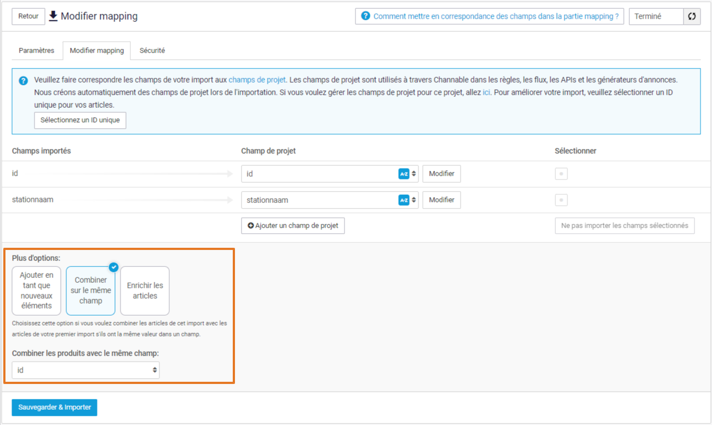Choose 'Ajouter en tant que nouveaux éléments' option
This screenshot has width=712, height=425.
[36, 290]
